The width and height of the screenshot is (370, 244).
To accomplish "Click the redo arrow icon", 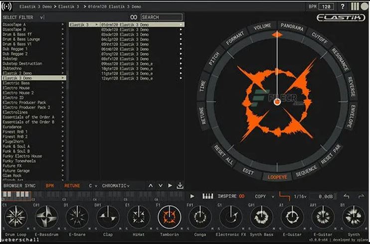I will [361, 196].
